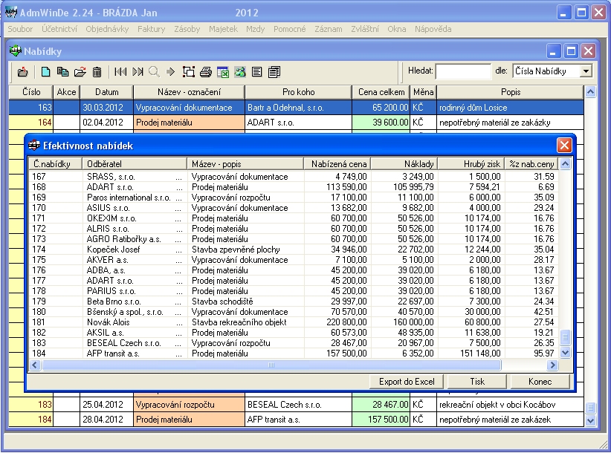
Task: Select the Kopeček Josef row
Action: (x=294, y=250)
